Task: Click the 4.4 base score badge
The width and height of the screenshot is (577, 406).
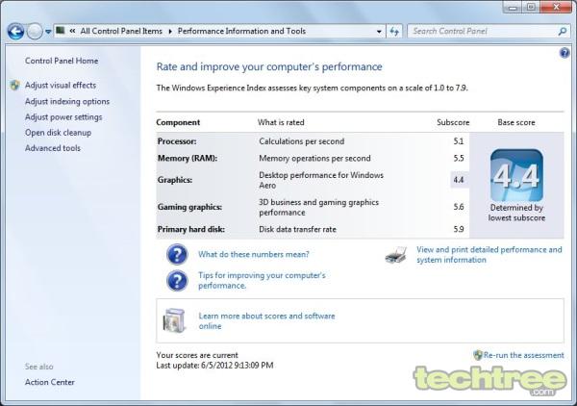Action: click(x=516, y=175)
